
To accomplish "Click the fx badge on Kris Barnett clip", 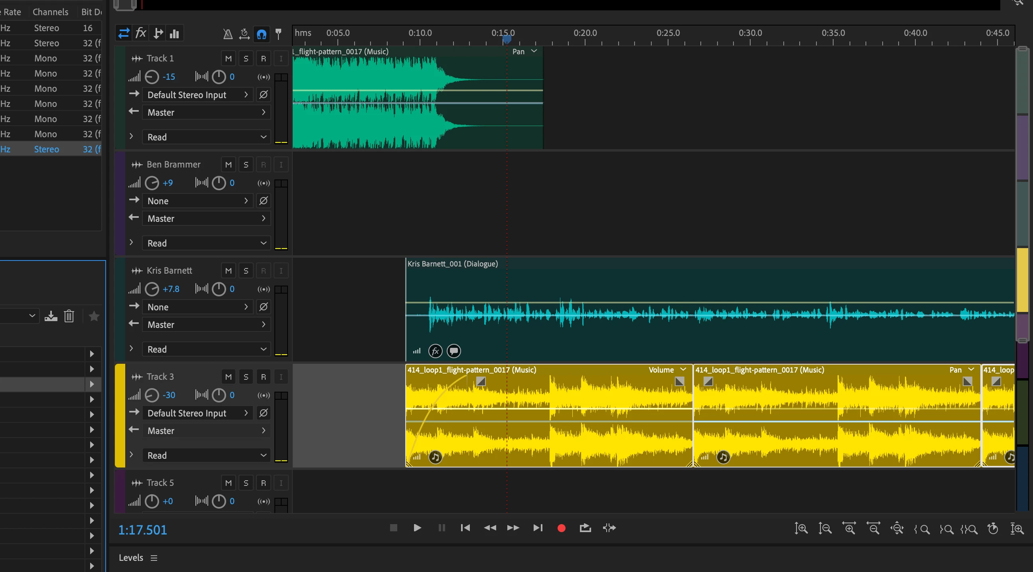I will (x=435, y=351).
